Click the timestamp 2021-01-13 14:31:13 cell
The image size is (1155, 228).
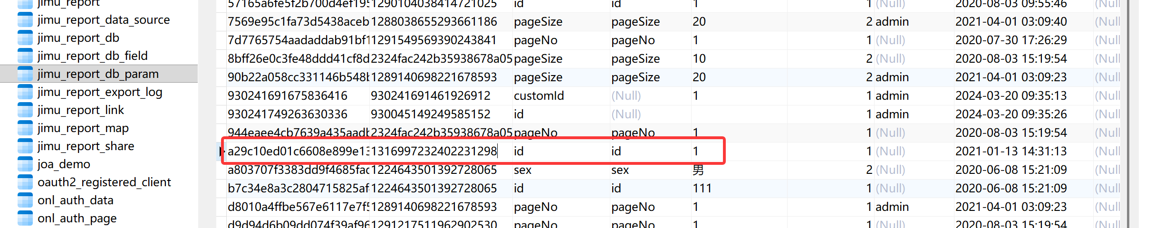click(x=1011, y=152)
